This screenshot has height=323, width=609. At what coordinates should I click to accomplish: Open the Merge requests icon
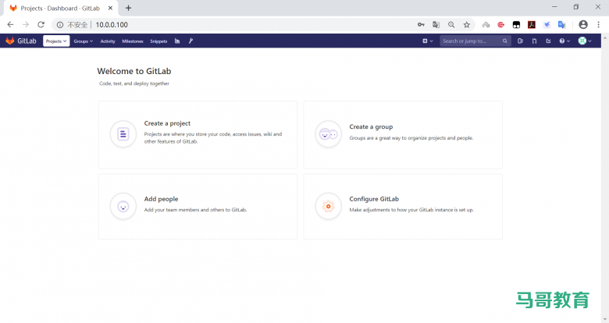(x=534, y=41)
